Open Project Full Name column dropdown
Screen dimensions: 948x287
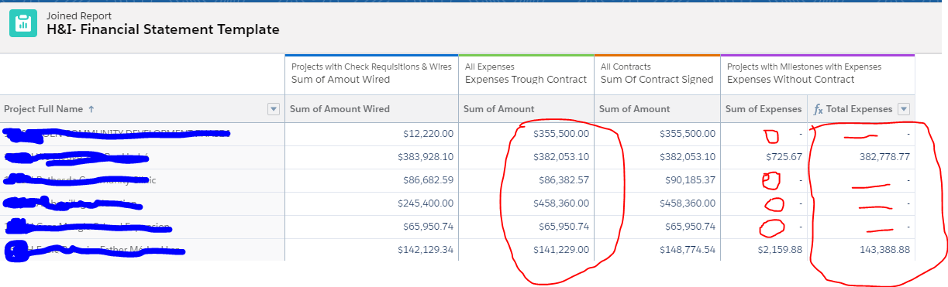pyautogui.click(x=273, y=109)
